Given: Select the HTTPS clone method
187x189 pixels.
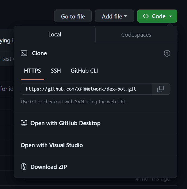Looking at the screenshot, I should pyautogui.click(x=32, y=71).
